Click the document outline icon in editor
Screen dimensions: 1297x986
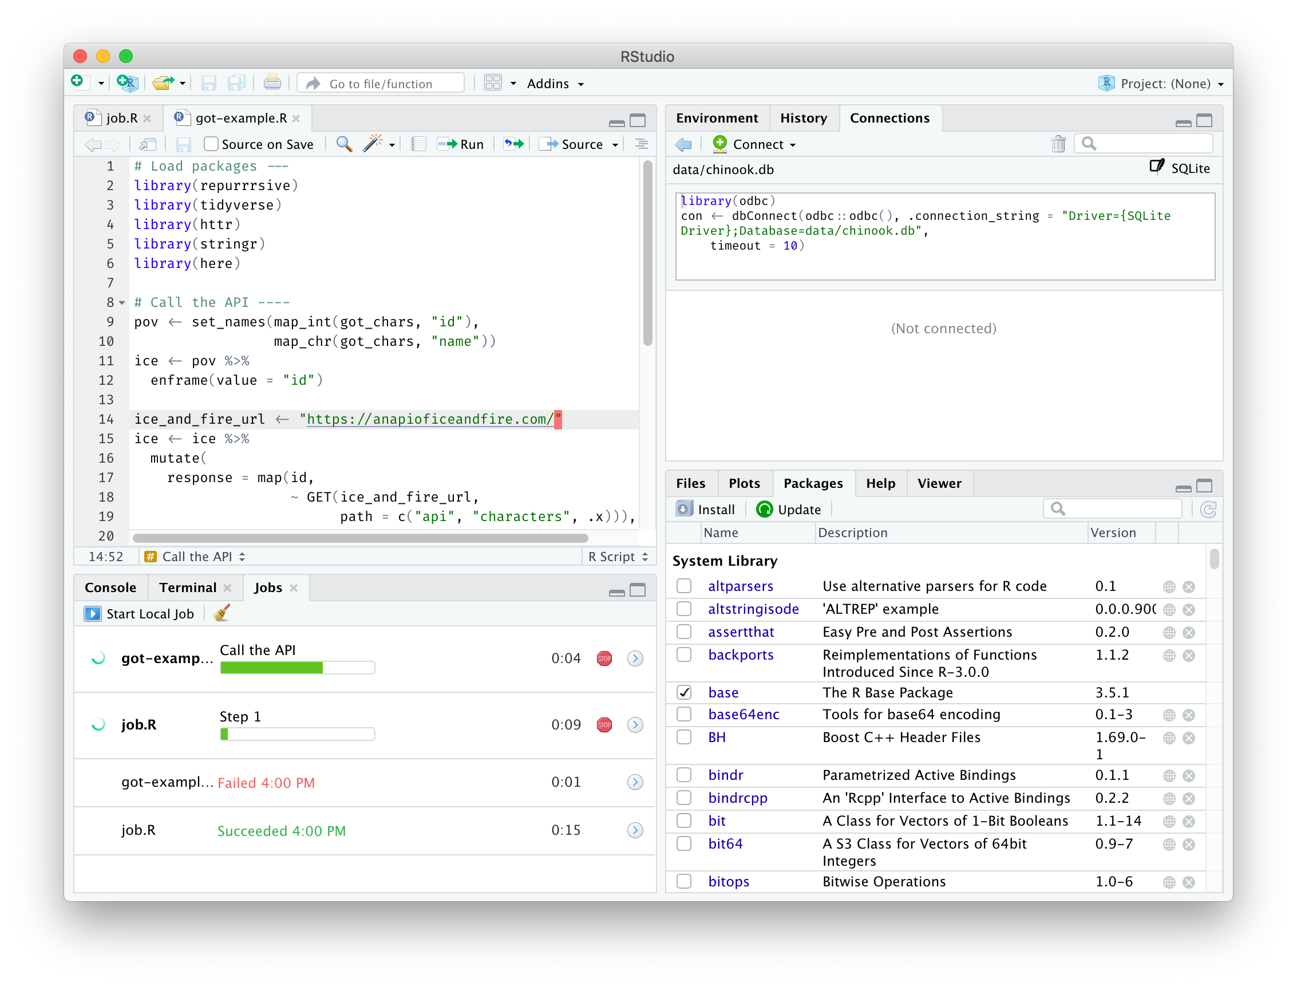(642, 144)
